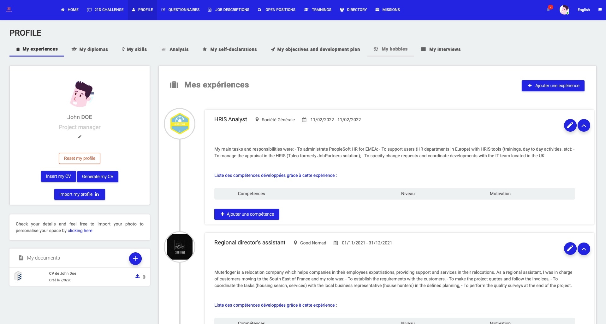Open Job Descriptions from the navbar
606x324 pixels.
click(x=229, y=10)
